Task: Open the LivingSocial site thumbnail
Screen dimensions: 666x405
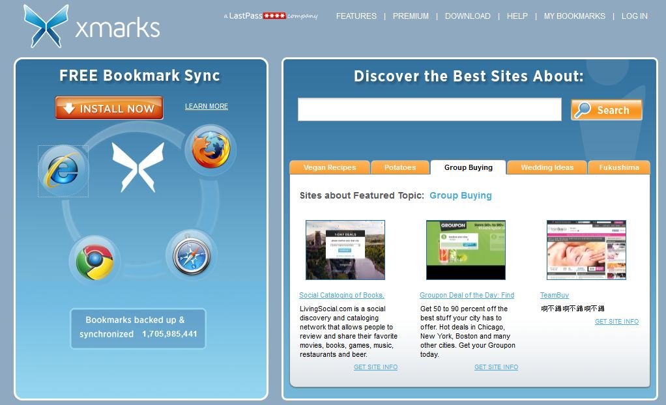Action: pos(345,249)
